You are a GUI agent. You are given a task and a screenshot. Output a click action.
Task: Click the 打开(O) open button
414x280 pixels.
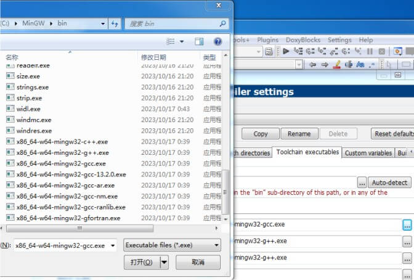142,262
